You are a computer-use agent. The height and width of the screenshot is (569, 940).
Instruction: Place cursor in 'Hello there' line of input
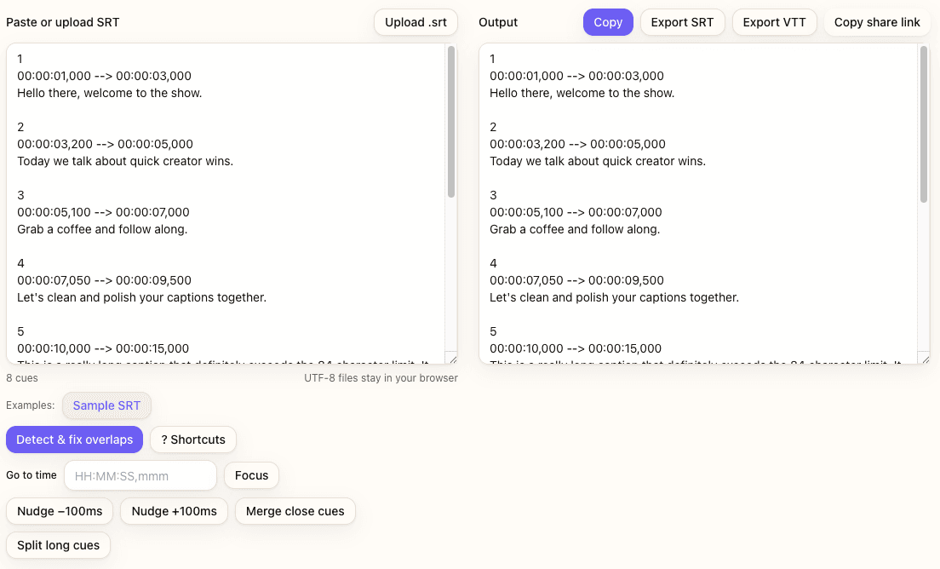tap(109, 93)
